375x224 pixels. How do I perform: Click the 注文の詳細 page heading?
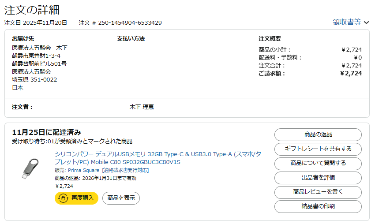pos(32,10)
